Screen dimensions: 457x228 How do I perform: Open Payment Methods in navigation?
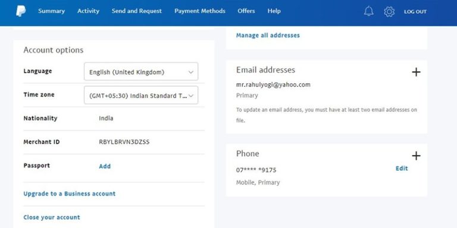pyautogui.click(x=200, y=11)
